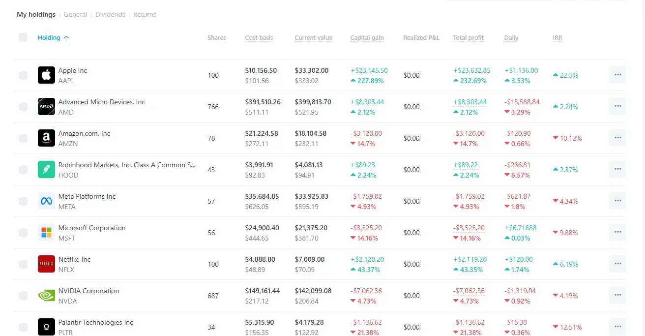Click the Meta Platforms logo icon

coord(46,201)
